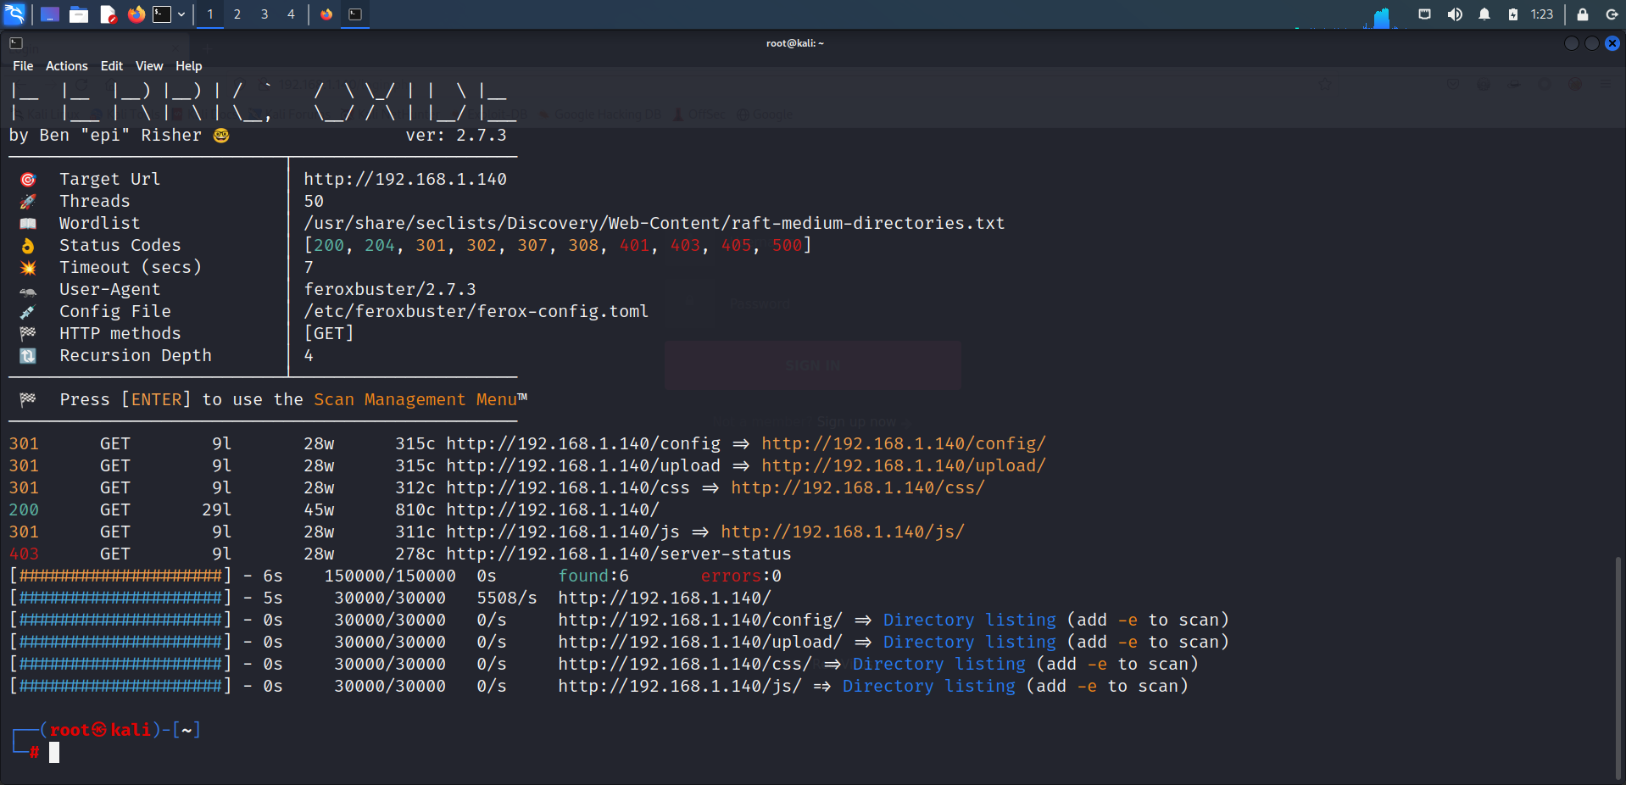
Task: Click the /etc/feroxbuster/ferox-config.toml path
Action: click(476, 311)
